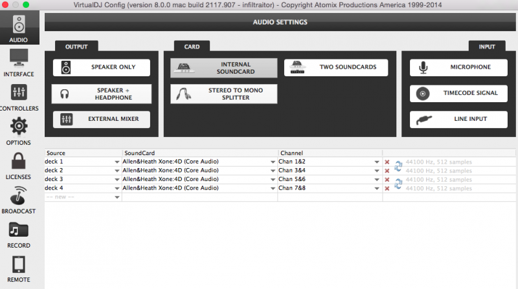
Task: Expand the deck 4 soundcard dropdown
Action: 273,188
